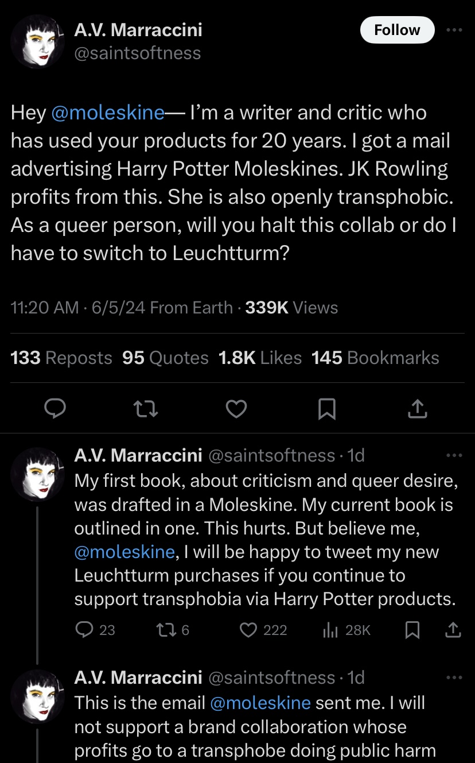Reply to the first thread reply
The image size is (475, 763).
click(84, 630)
